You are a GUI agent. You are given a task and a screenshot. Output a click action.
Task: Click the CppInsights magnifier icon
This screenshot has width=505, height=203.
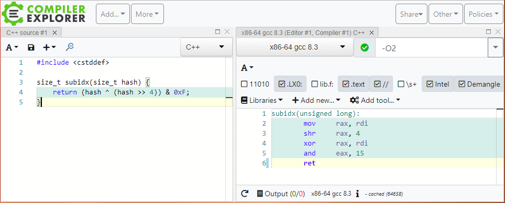point(70,47)
